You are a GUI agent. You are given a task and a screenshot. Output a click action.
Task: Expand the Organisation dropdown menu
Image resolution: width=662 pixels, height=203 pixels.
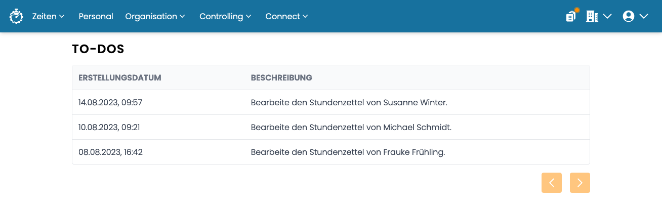click(155, 16)
